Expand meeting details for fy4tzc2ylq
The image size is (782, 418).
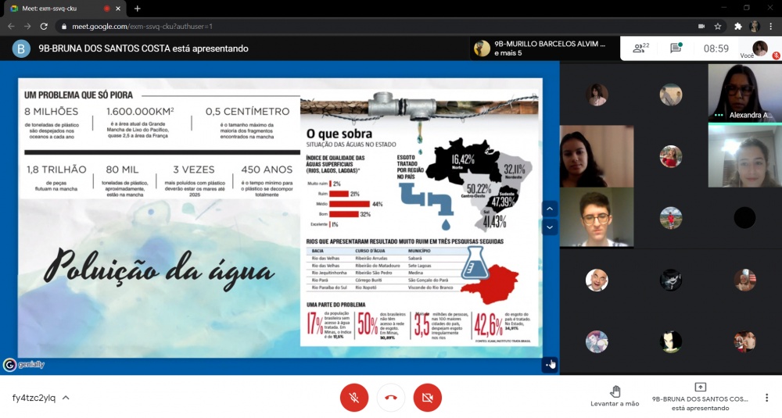pyautogui.click(x=41, y=398)
